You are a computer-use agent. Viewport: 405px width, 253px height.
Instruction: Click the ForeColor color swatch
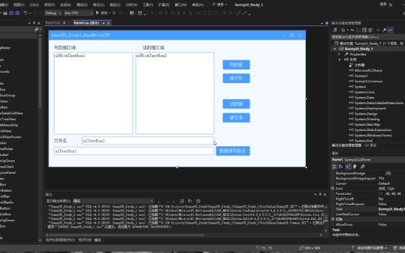(381, 194)
